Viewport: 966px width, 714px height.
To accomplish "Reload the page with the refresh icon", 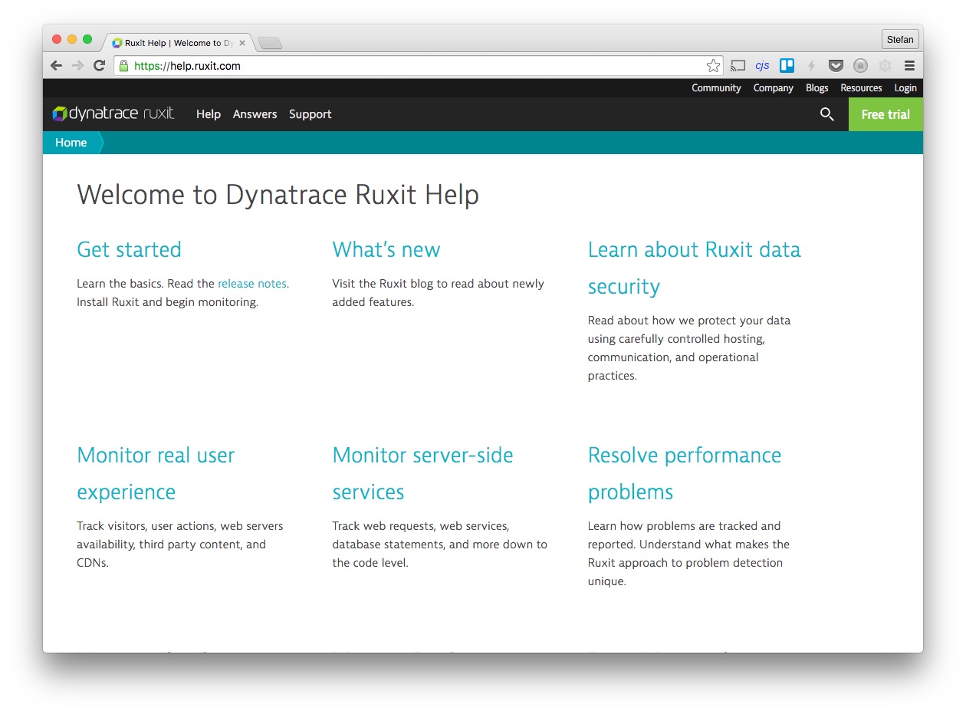I will tap(99, 66).
